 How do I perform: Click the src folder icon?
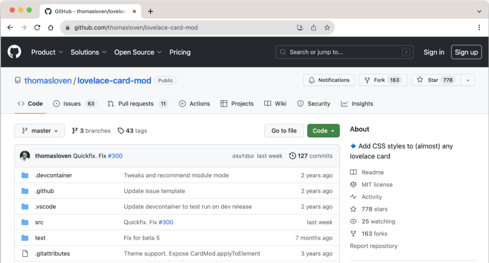(x=25, y=222)
